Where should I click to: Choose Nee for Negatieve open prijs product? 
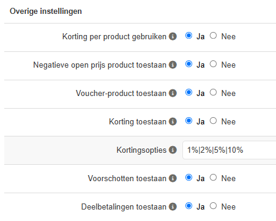point(213,64)
